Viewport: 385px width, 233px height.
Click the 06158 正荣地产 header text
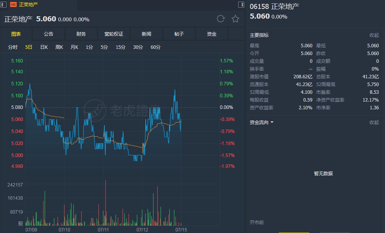tap(275, 6)
